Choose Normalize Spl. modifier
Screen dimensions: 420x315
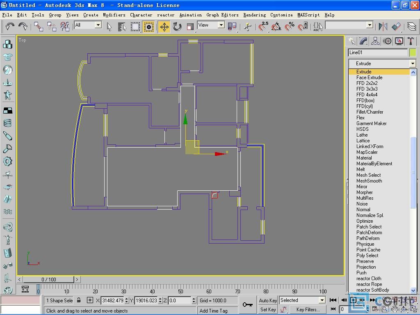(370, 215)
